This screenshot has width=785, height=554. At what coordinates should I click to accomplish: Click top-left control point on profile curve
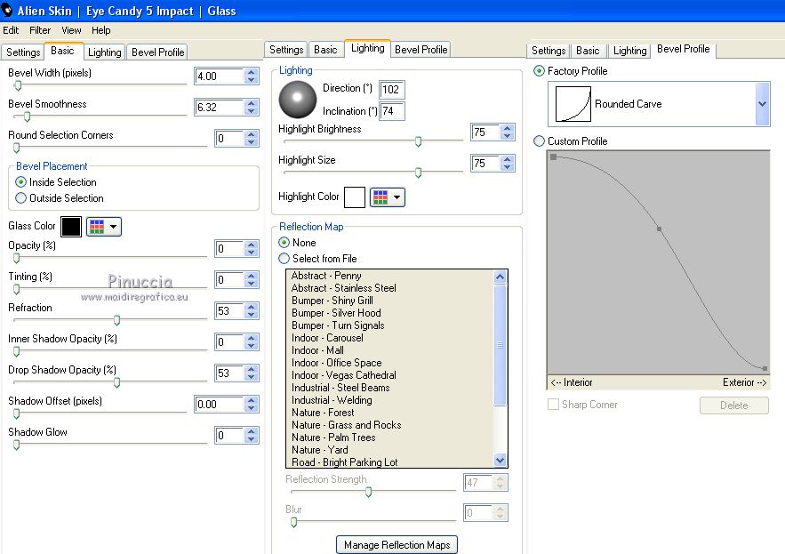(553, 157)
